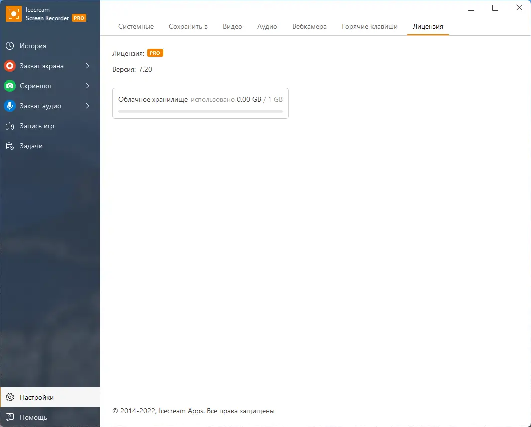This screenshot has width=531, height=427.
Task: Click the Облачное хранилище label
Action: [153, 99]
